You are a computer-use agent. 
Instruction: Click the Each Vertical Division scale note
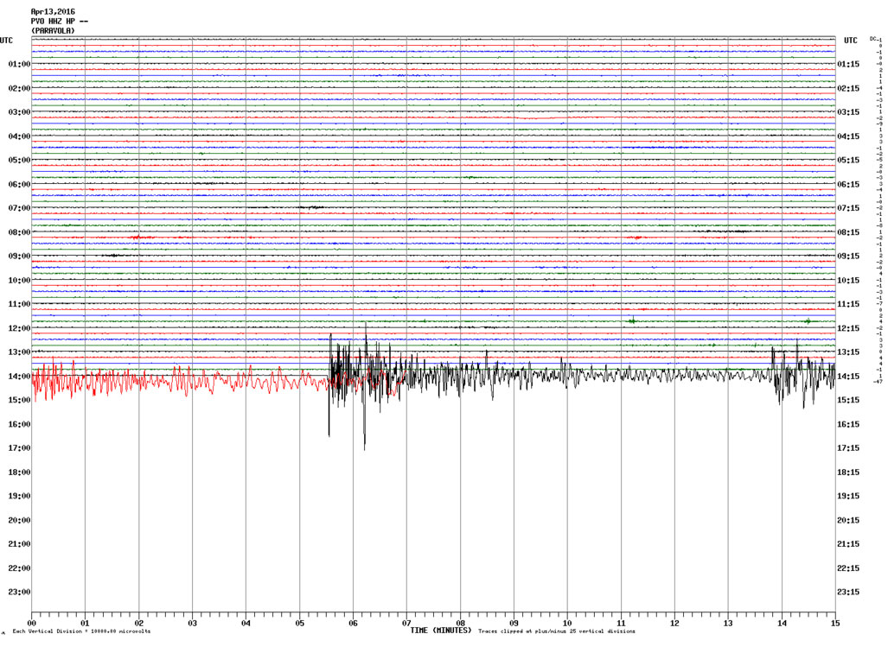point(81,632)
